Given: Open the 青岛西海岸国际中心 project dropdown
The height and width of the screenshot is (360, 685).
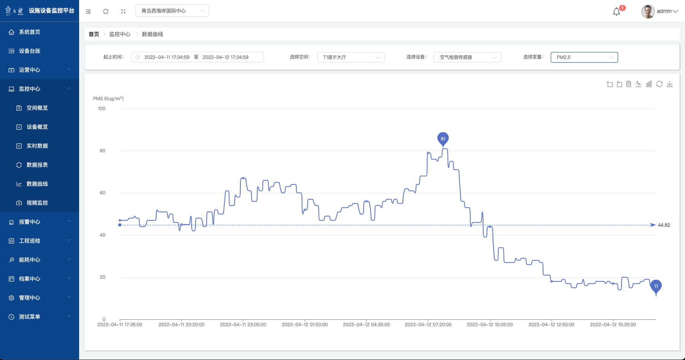Looking at the screenshot, I should coord(172,11).
